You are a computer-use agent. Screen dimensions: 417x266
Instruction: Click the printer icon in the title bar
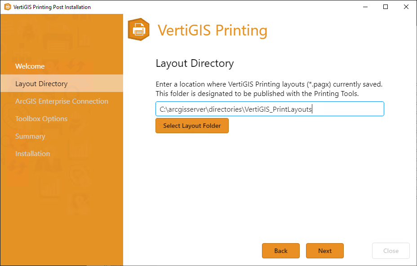pos(7,7)
